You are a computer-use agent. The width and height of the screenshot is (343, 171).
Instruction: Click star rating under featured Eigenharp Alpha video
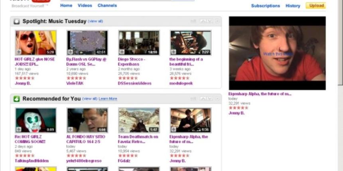[239, 108]
